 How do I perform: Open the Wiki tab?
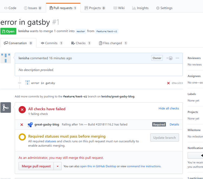pyautogui.click(x=119, y=8)
